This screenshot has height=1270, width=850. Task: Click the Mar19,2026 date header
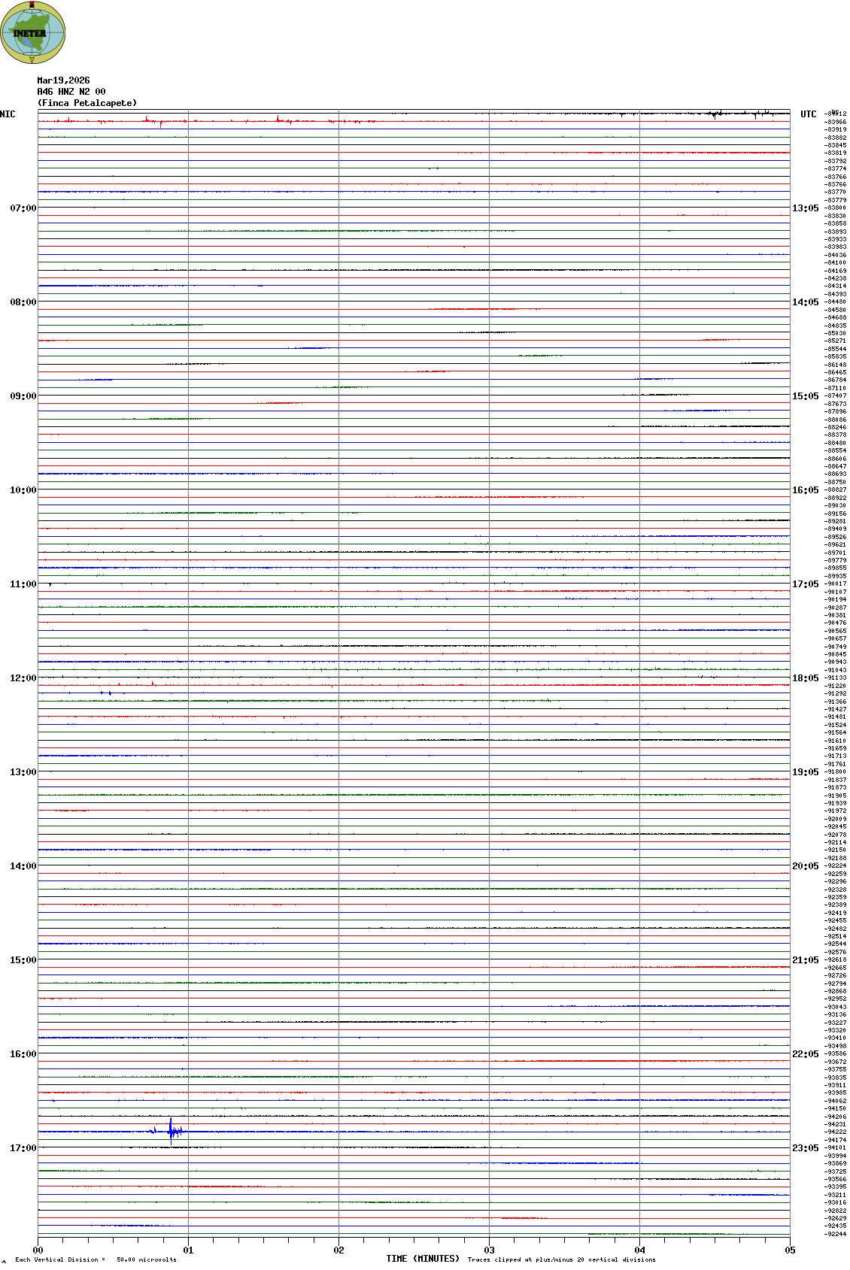tap(63, 80)
